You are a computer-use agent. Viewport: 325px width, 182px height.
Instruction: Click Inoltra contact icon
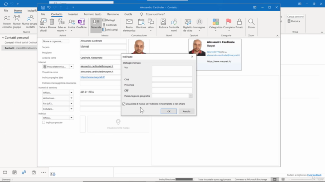pos(71,25)
